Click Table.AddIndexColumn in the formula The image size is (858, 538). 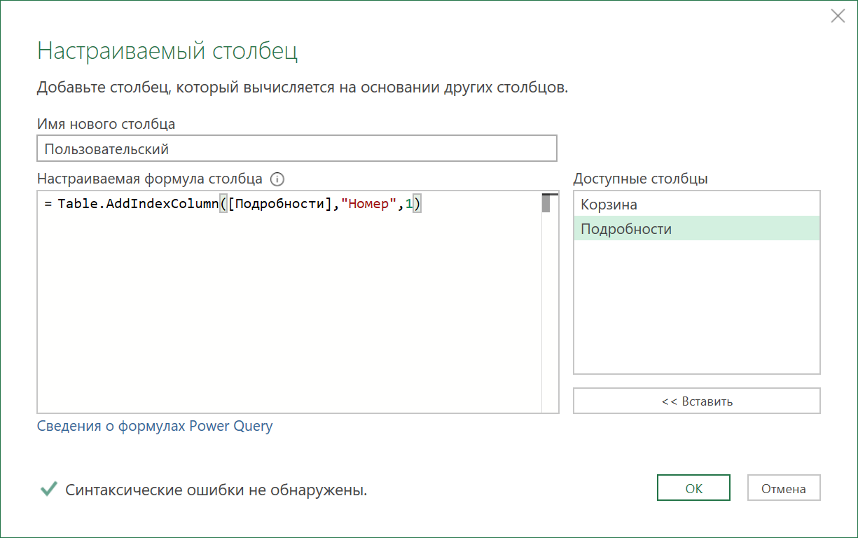(x=139, y=205)
